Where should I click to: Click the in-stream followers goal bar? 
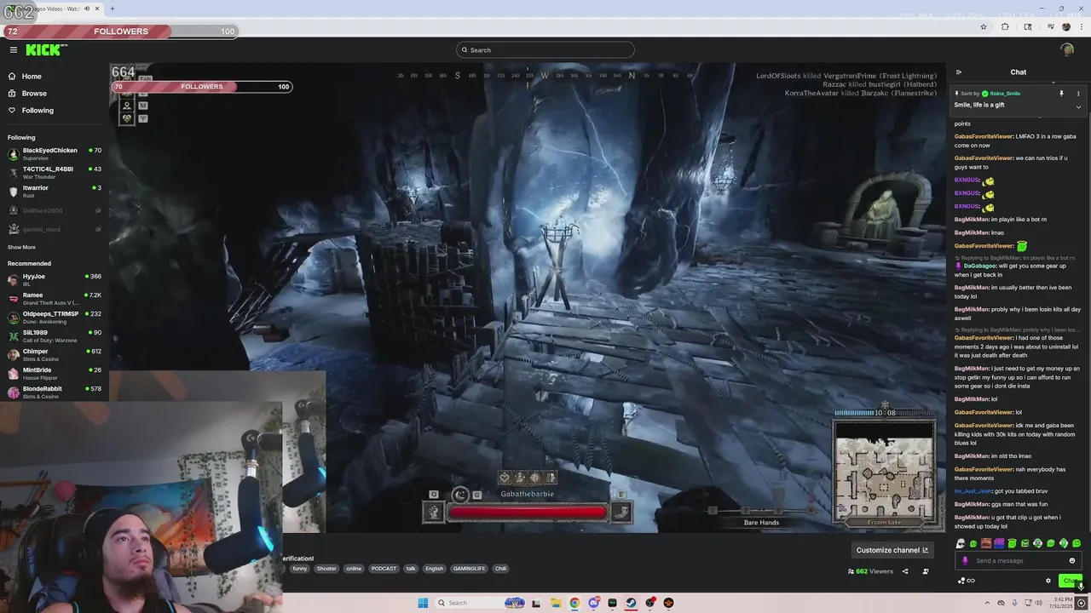click(x=201, y=87)
